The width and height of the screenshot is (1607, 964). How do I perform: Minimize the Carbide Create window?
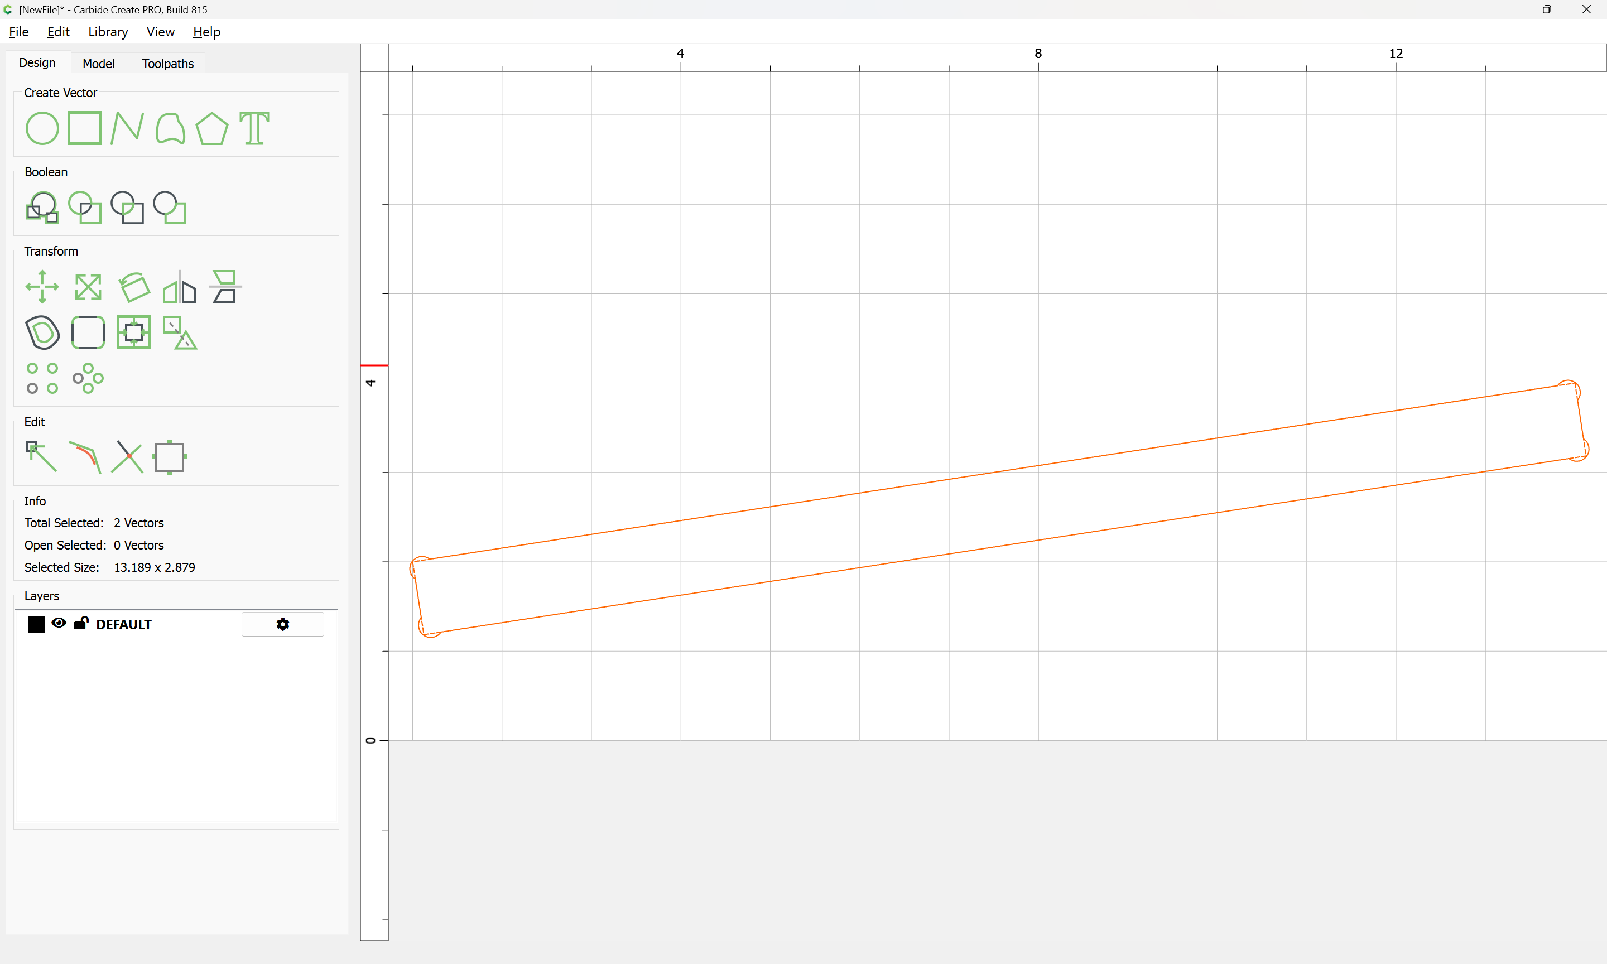pyautogui.click(x=1508, y=9)
